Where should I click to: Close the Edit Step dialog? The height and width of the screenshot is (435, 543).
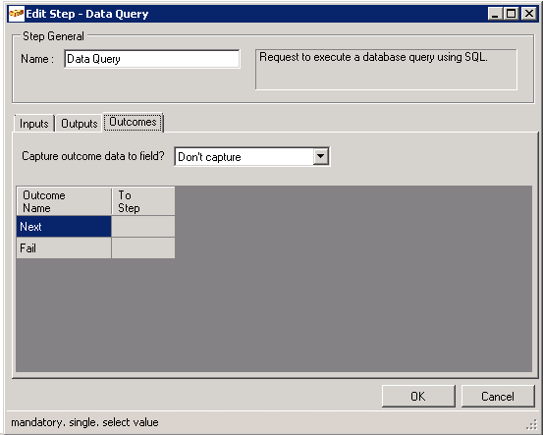pos(529,14)
